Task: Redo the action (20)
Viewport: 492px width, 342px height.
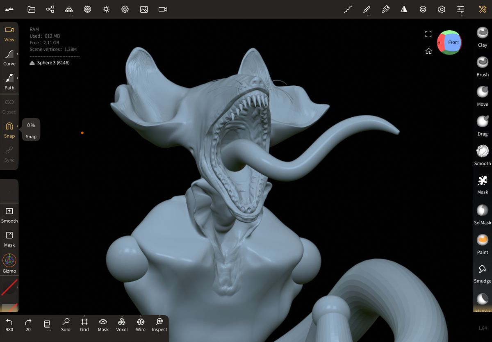Action: click(28, 325)
